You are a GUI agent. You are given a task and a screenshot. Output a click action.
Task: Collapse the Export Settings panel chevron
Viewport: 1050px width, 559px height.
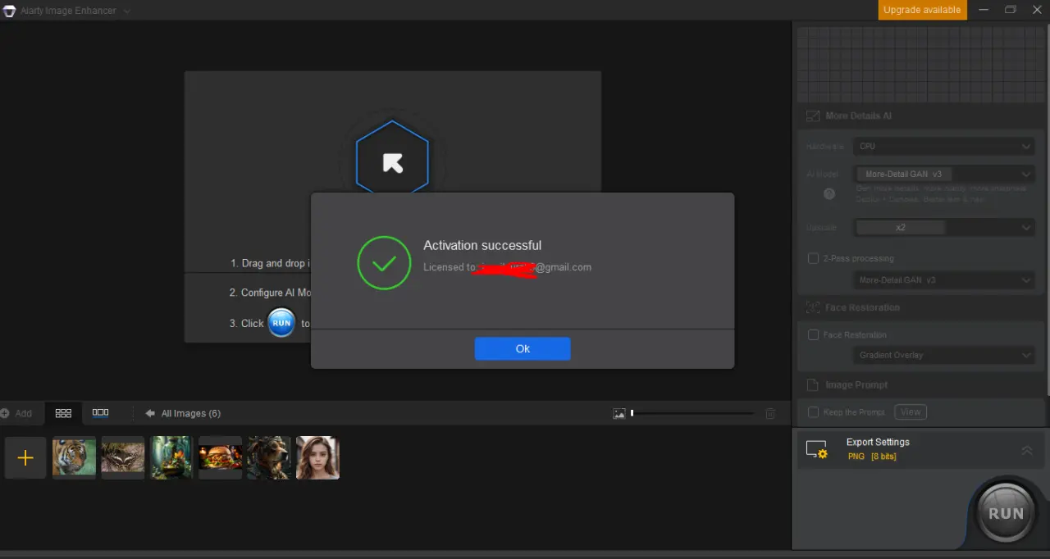(1026, 450)
